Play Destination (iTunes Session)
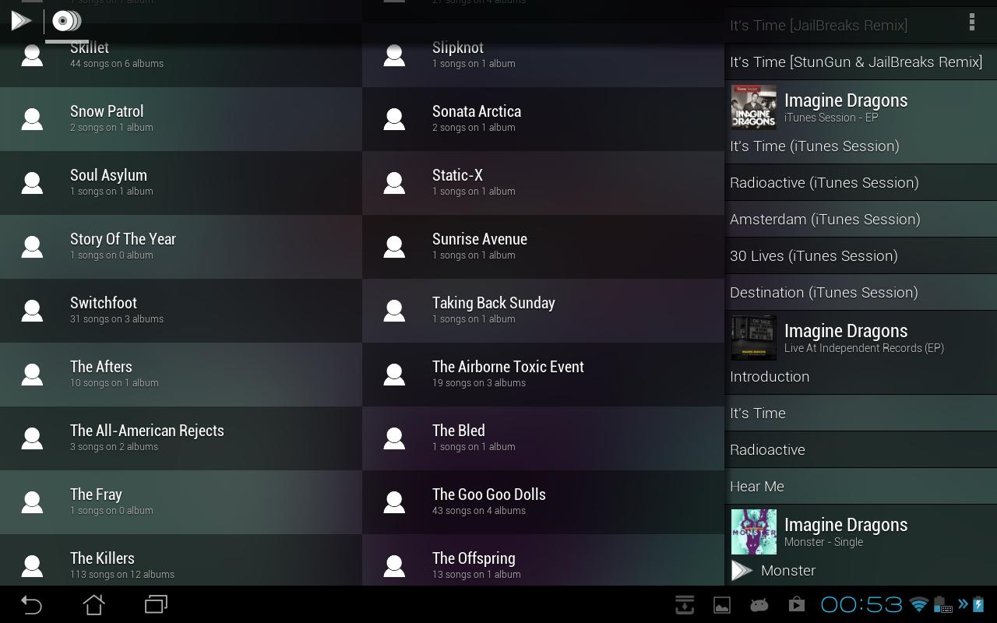The width and height of the screenshot is (997, 623). tap(861, 292)
